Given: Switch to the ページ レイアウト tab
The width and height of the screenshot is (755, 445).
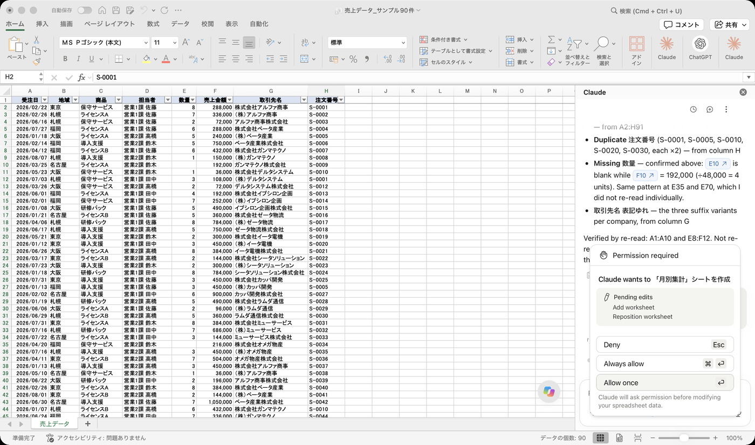Looking at the screenshot, I should [109, 24].
